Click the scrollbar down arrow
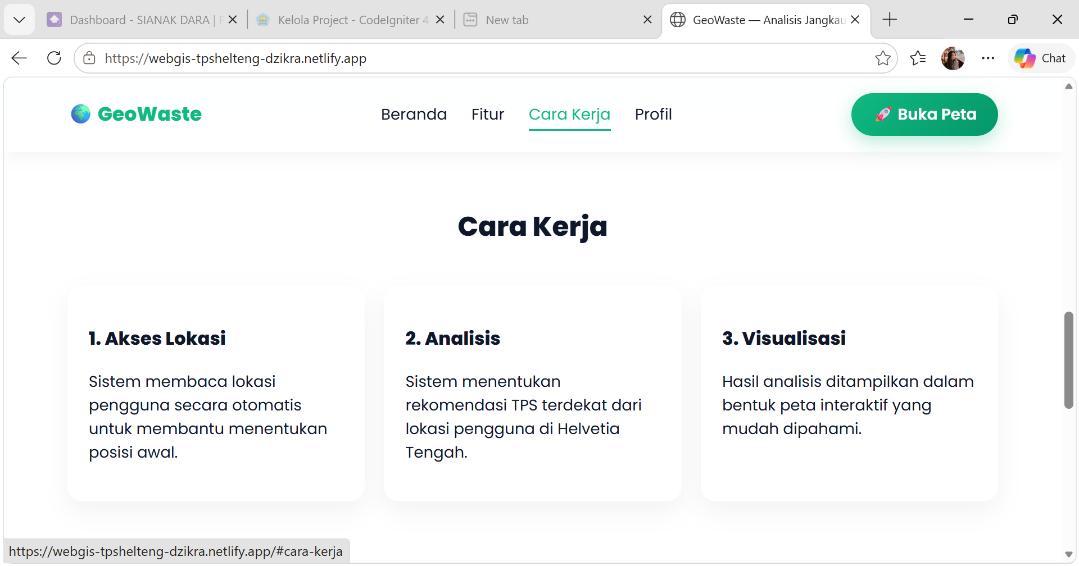The image size is (1079, 566). click(x=1068, y=554)
